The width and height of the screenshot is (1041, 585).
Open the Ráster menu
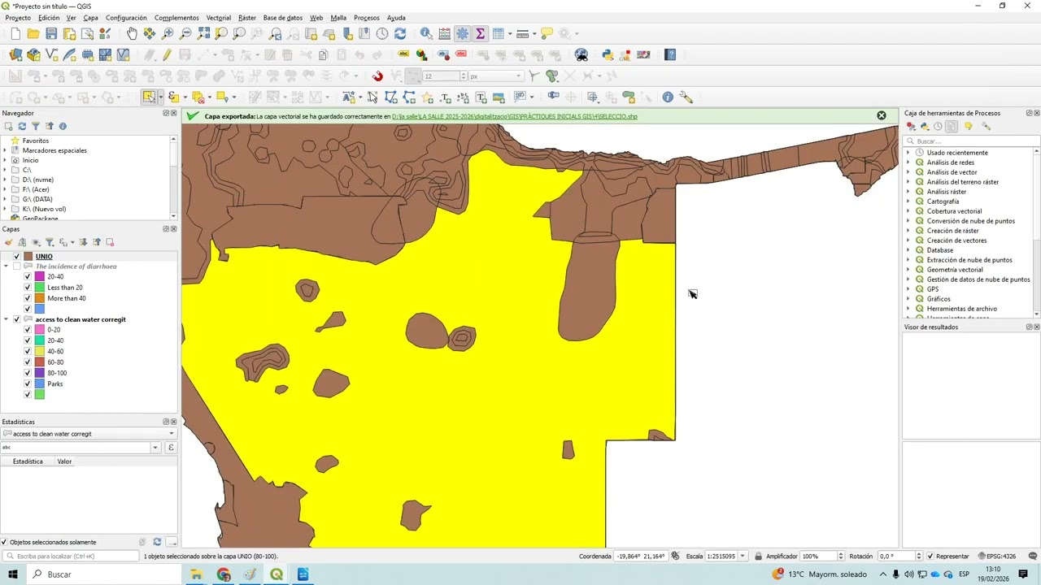pyautogui.click(x=247, y=17)
